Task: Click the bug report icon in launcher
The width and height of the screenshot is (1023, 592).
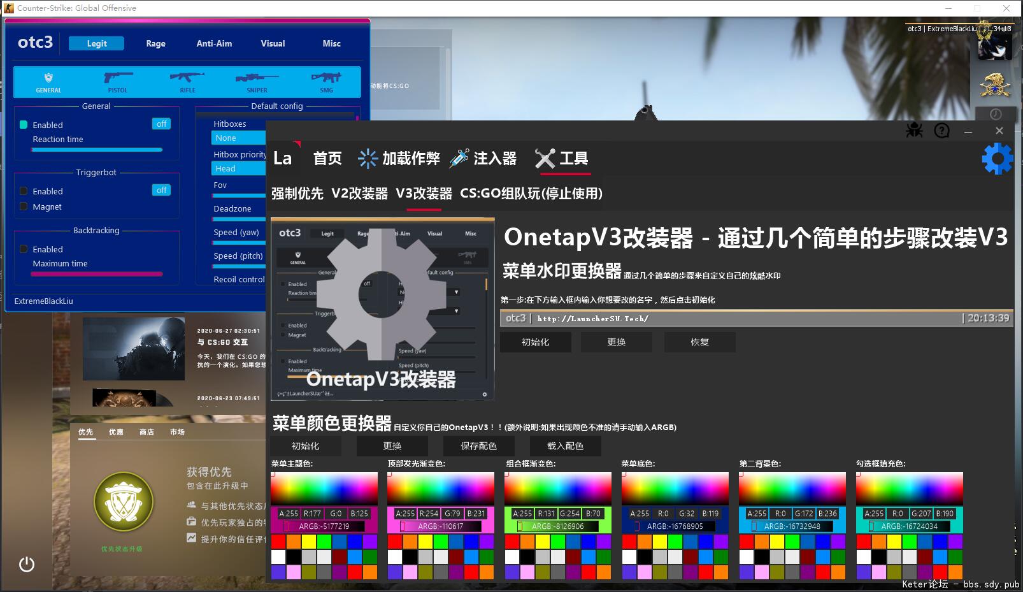Action: [x=914, y=131]
